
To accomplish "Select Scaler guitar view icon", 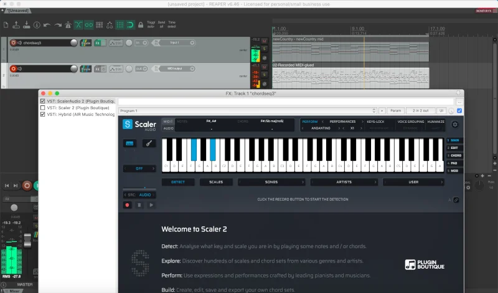I will coord(149,143).
